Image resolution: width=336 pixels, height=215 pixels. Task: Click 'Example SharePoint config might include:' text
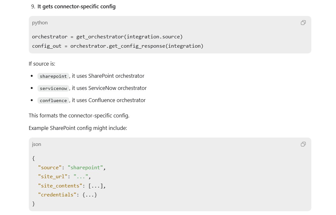tap(78, 128)
